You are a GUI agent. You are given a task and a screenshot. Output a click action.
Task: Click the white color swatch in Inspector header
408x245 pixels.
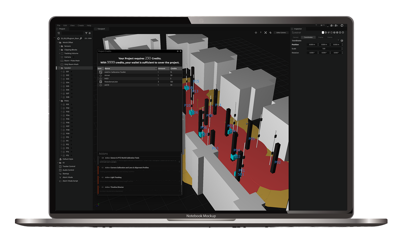[x=323, y=33]
